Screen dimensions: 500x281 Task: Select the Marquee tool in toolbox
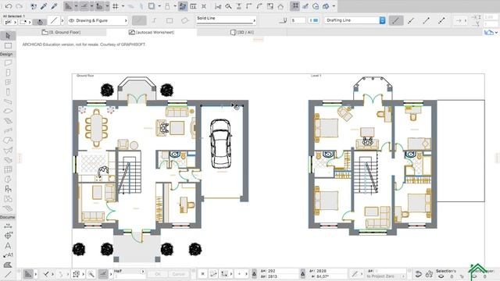(8, 45)
